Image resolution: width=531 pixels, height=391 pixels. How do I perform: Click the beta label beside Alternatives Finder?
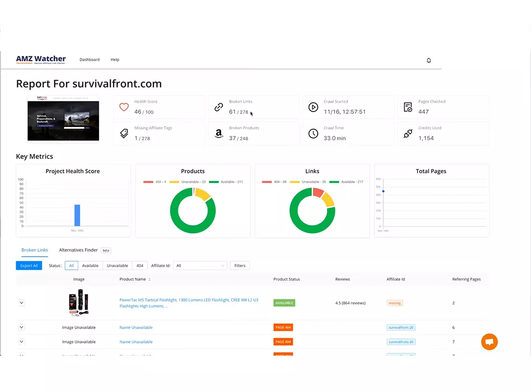tap(106, 251)
